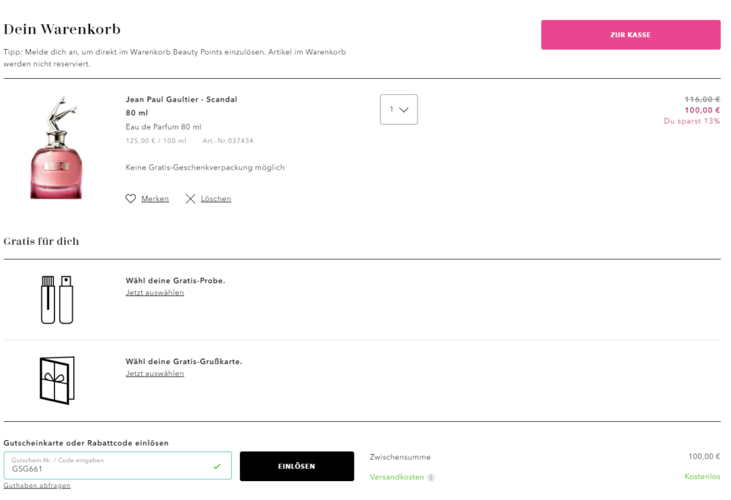Click the 100,00 € sale price
Image resolution: width=731 pixels, height=500 pixels.
pyautogui.click(x=702, y=110)
